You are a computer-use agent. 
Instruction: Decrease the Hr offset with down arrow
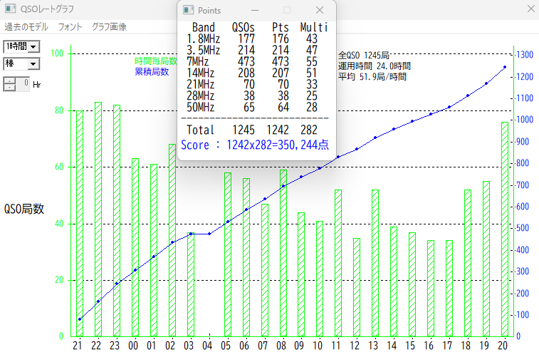coord(9,87)
